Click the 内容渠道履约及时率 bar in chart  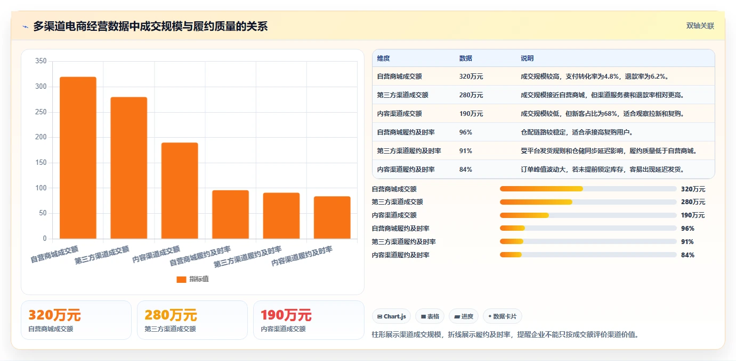click(332, 217)
